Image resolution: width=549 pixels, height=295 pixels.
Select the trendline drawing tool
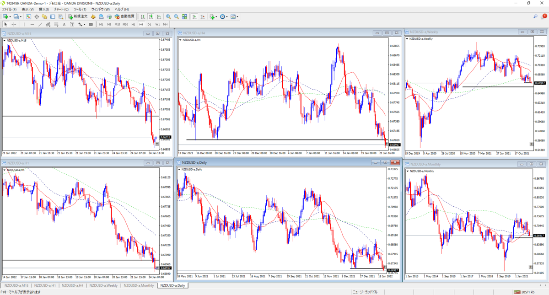pyautogui.click(x=40, y=24)
